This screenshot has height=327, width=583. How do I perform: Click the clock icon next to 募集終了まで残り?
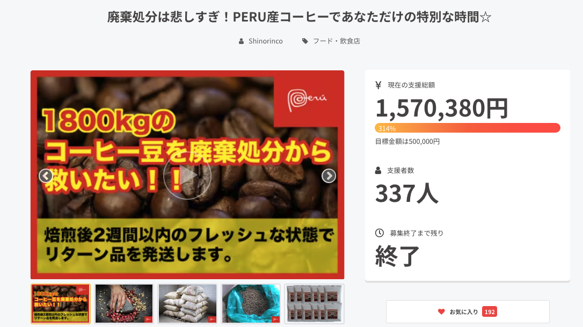tap(379, 233)
